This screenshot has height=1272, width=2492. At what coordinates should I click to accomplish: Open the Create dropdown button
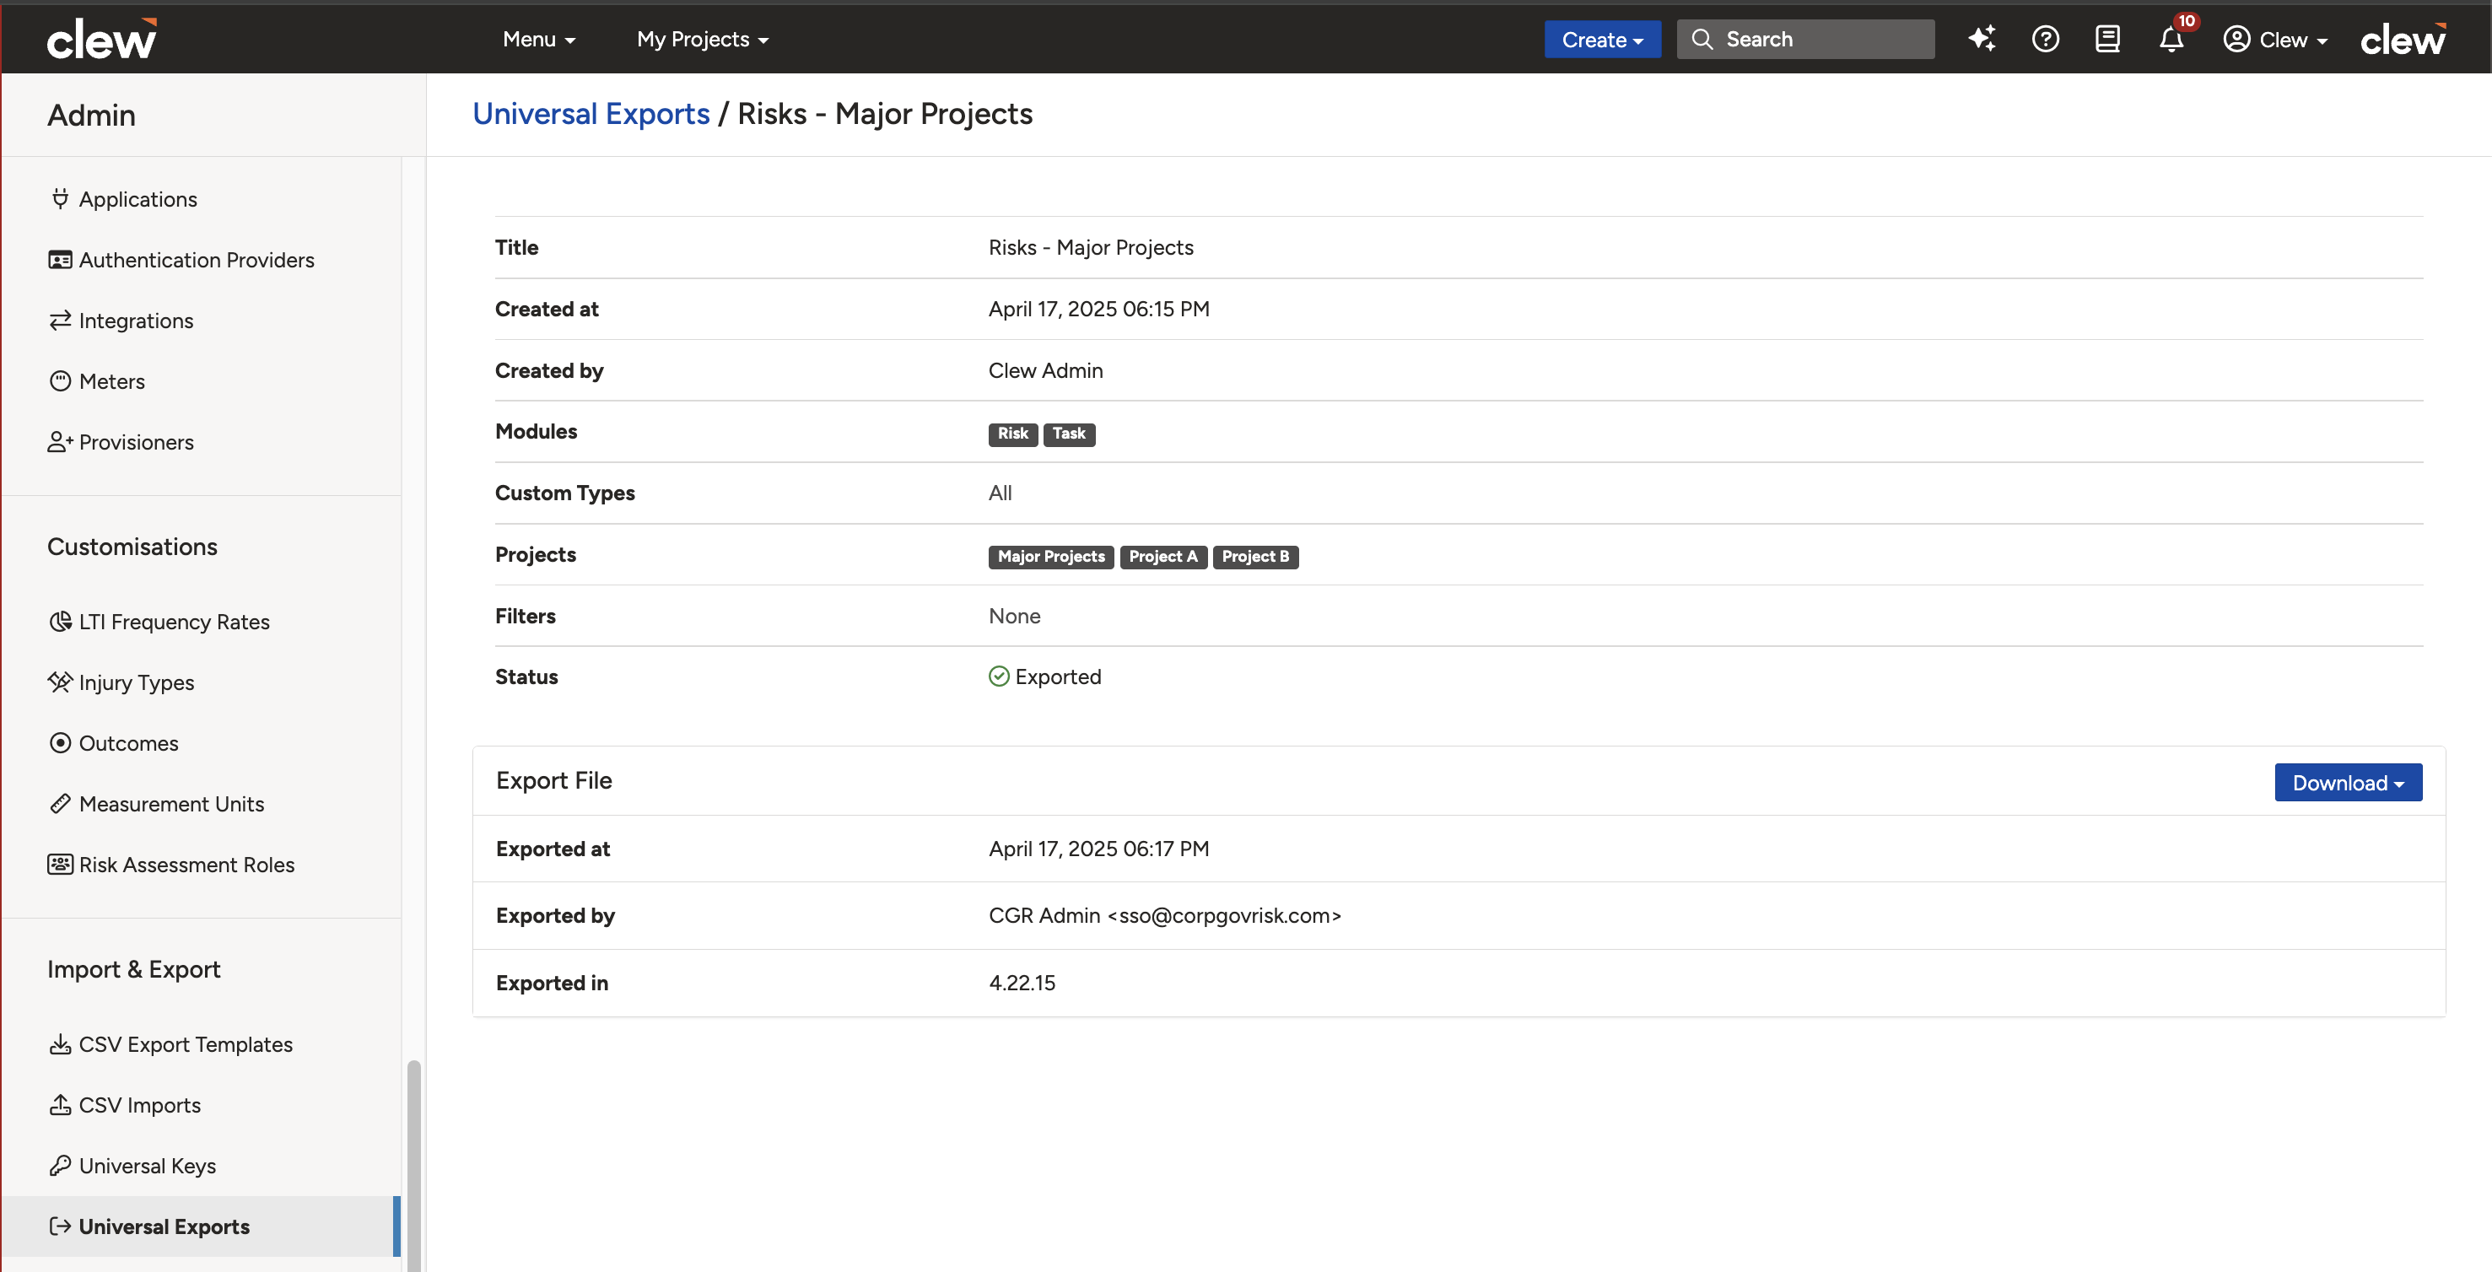coord(1602,39)
